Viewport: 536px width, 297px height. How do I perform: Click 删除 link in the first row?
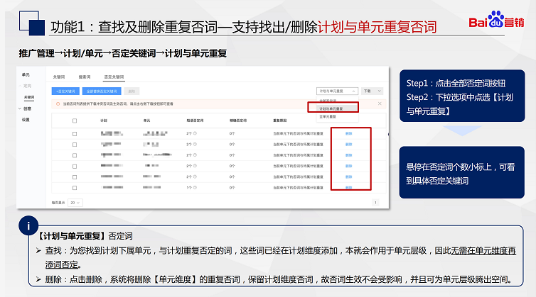[x=348, y=133]
